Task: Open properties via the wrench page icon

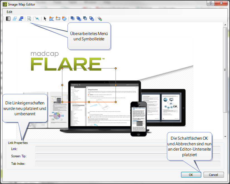Action: pos(29,19)
